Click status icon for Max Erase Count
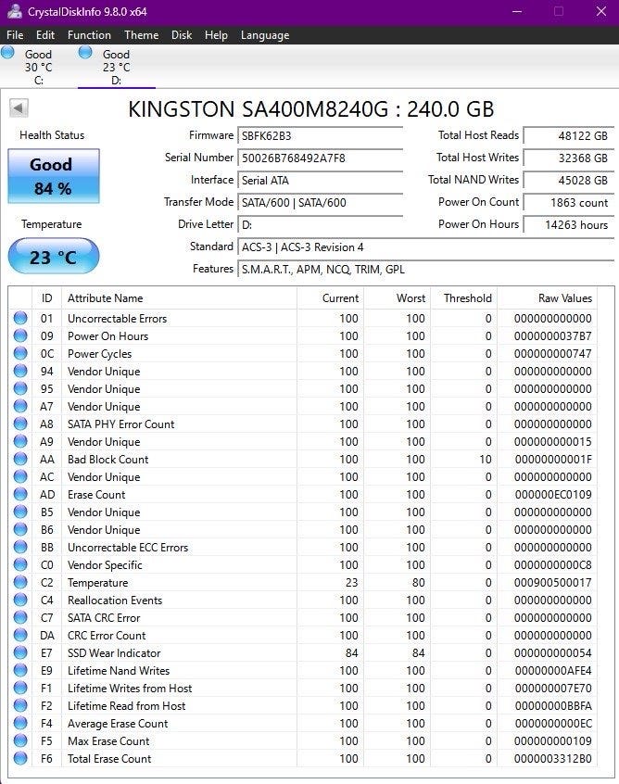 (20, 740)
